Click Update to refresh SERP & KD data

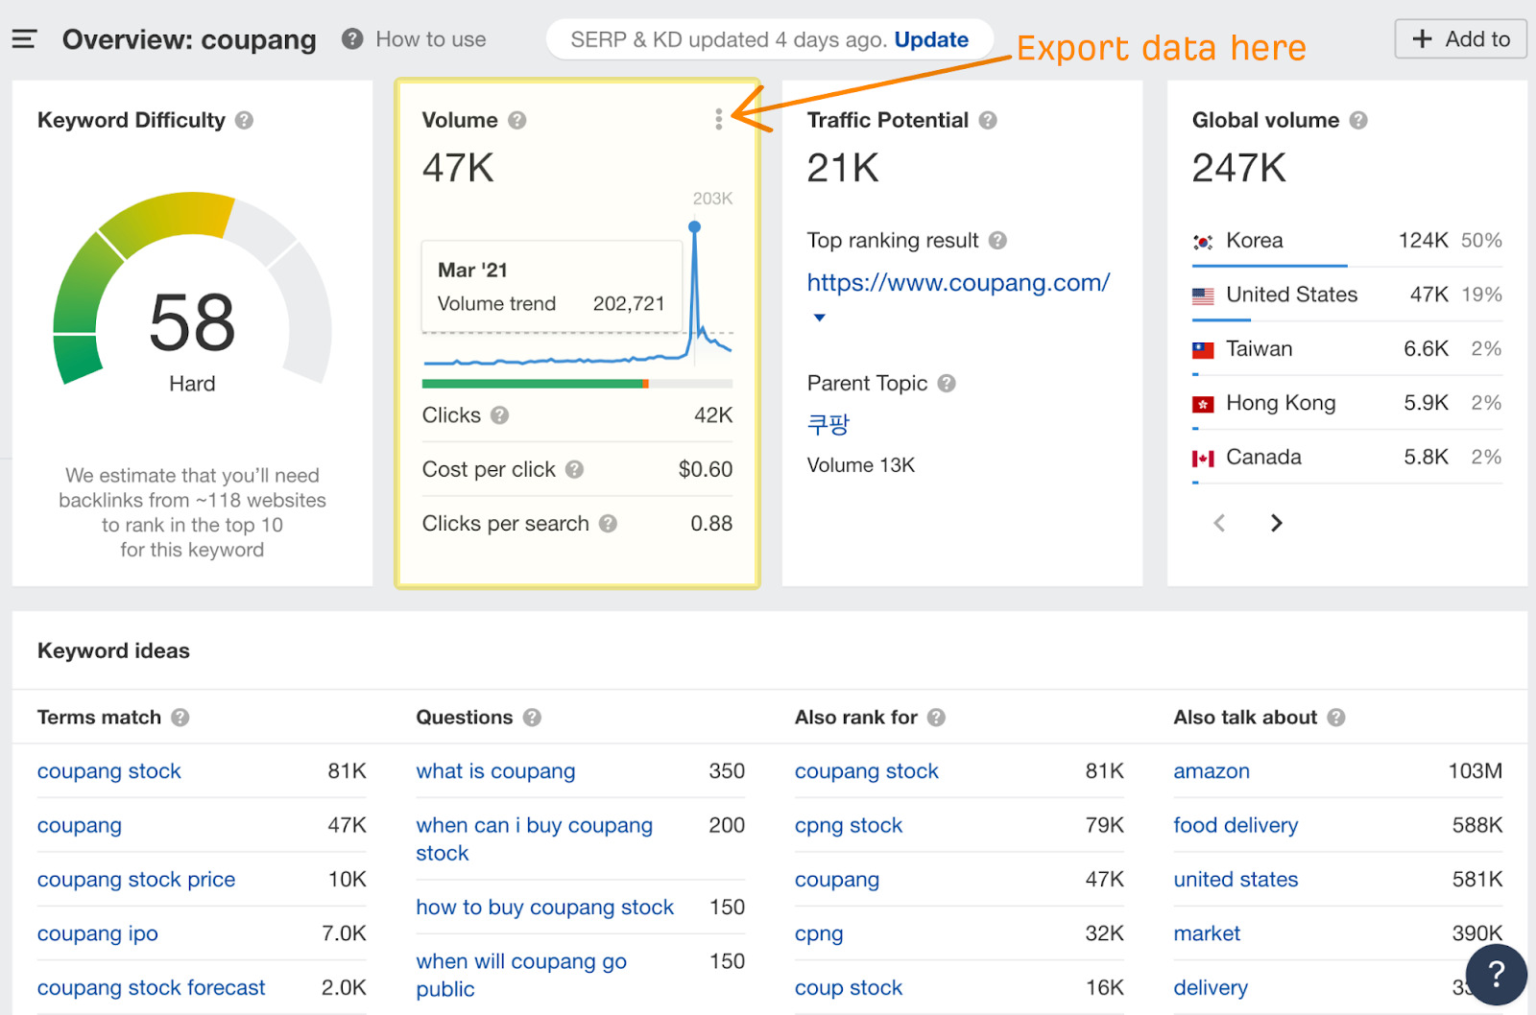(930, 39)
